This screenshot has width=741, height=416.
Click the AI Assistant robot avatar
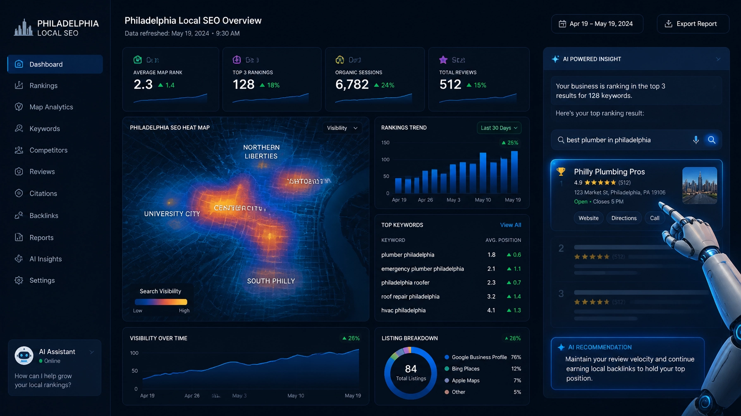point(24,355)
